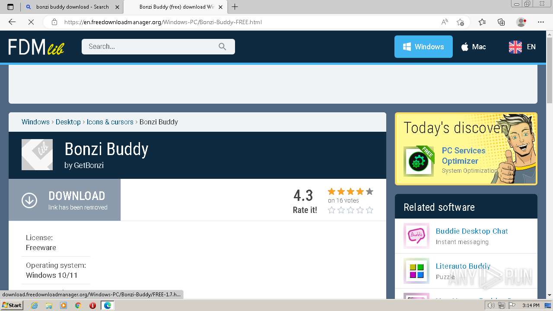
Task: Rate it two stars
Action: (x=341, y=210)
